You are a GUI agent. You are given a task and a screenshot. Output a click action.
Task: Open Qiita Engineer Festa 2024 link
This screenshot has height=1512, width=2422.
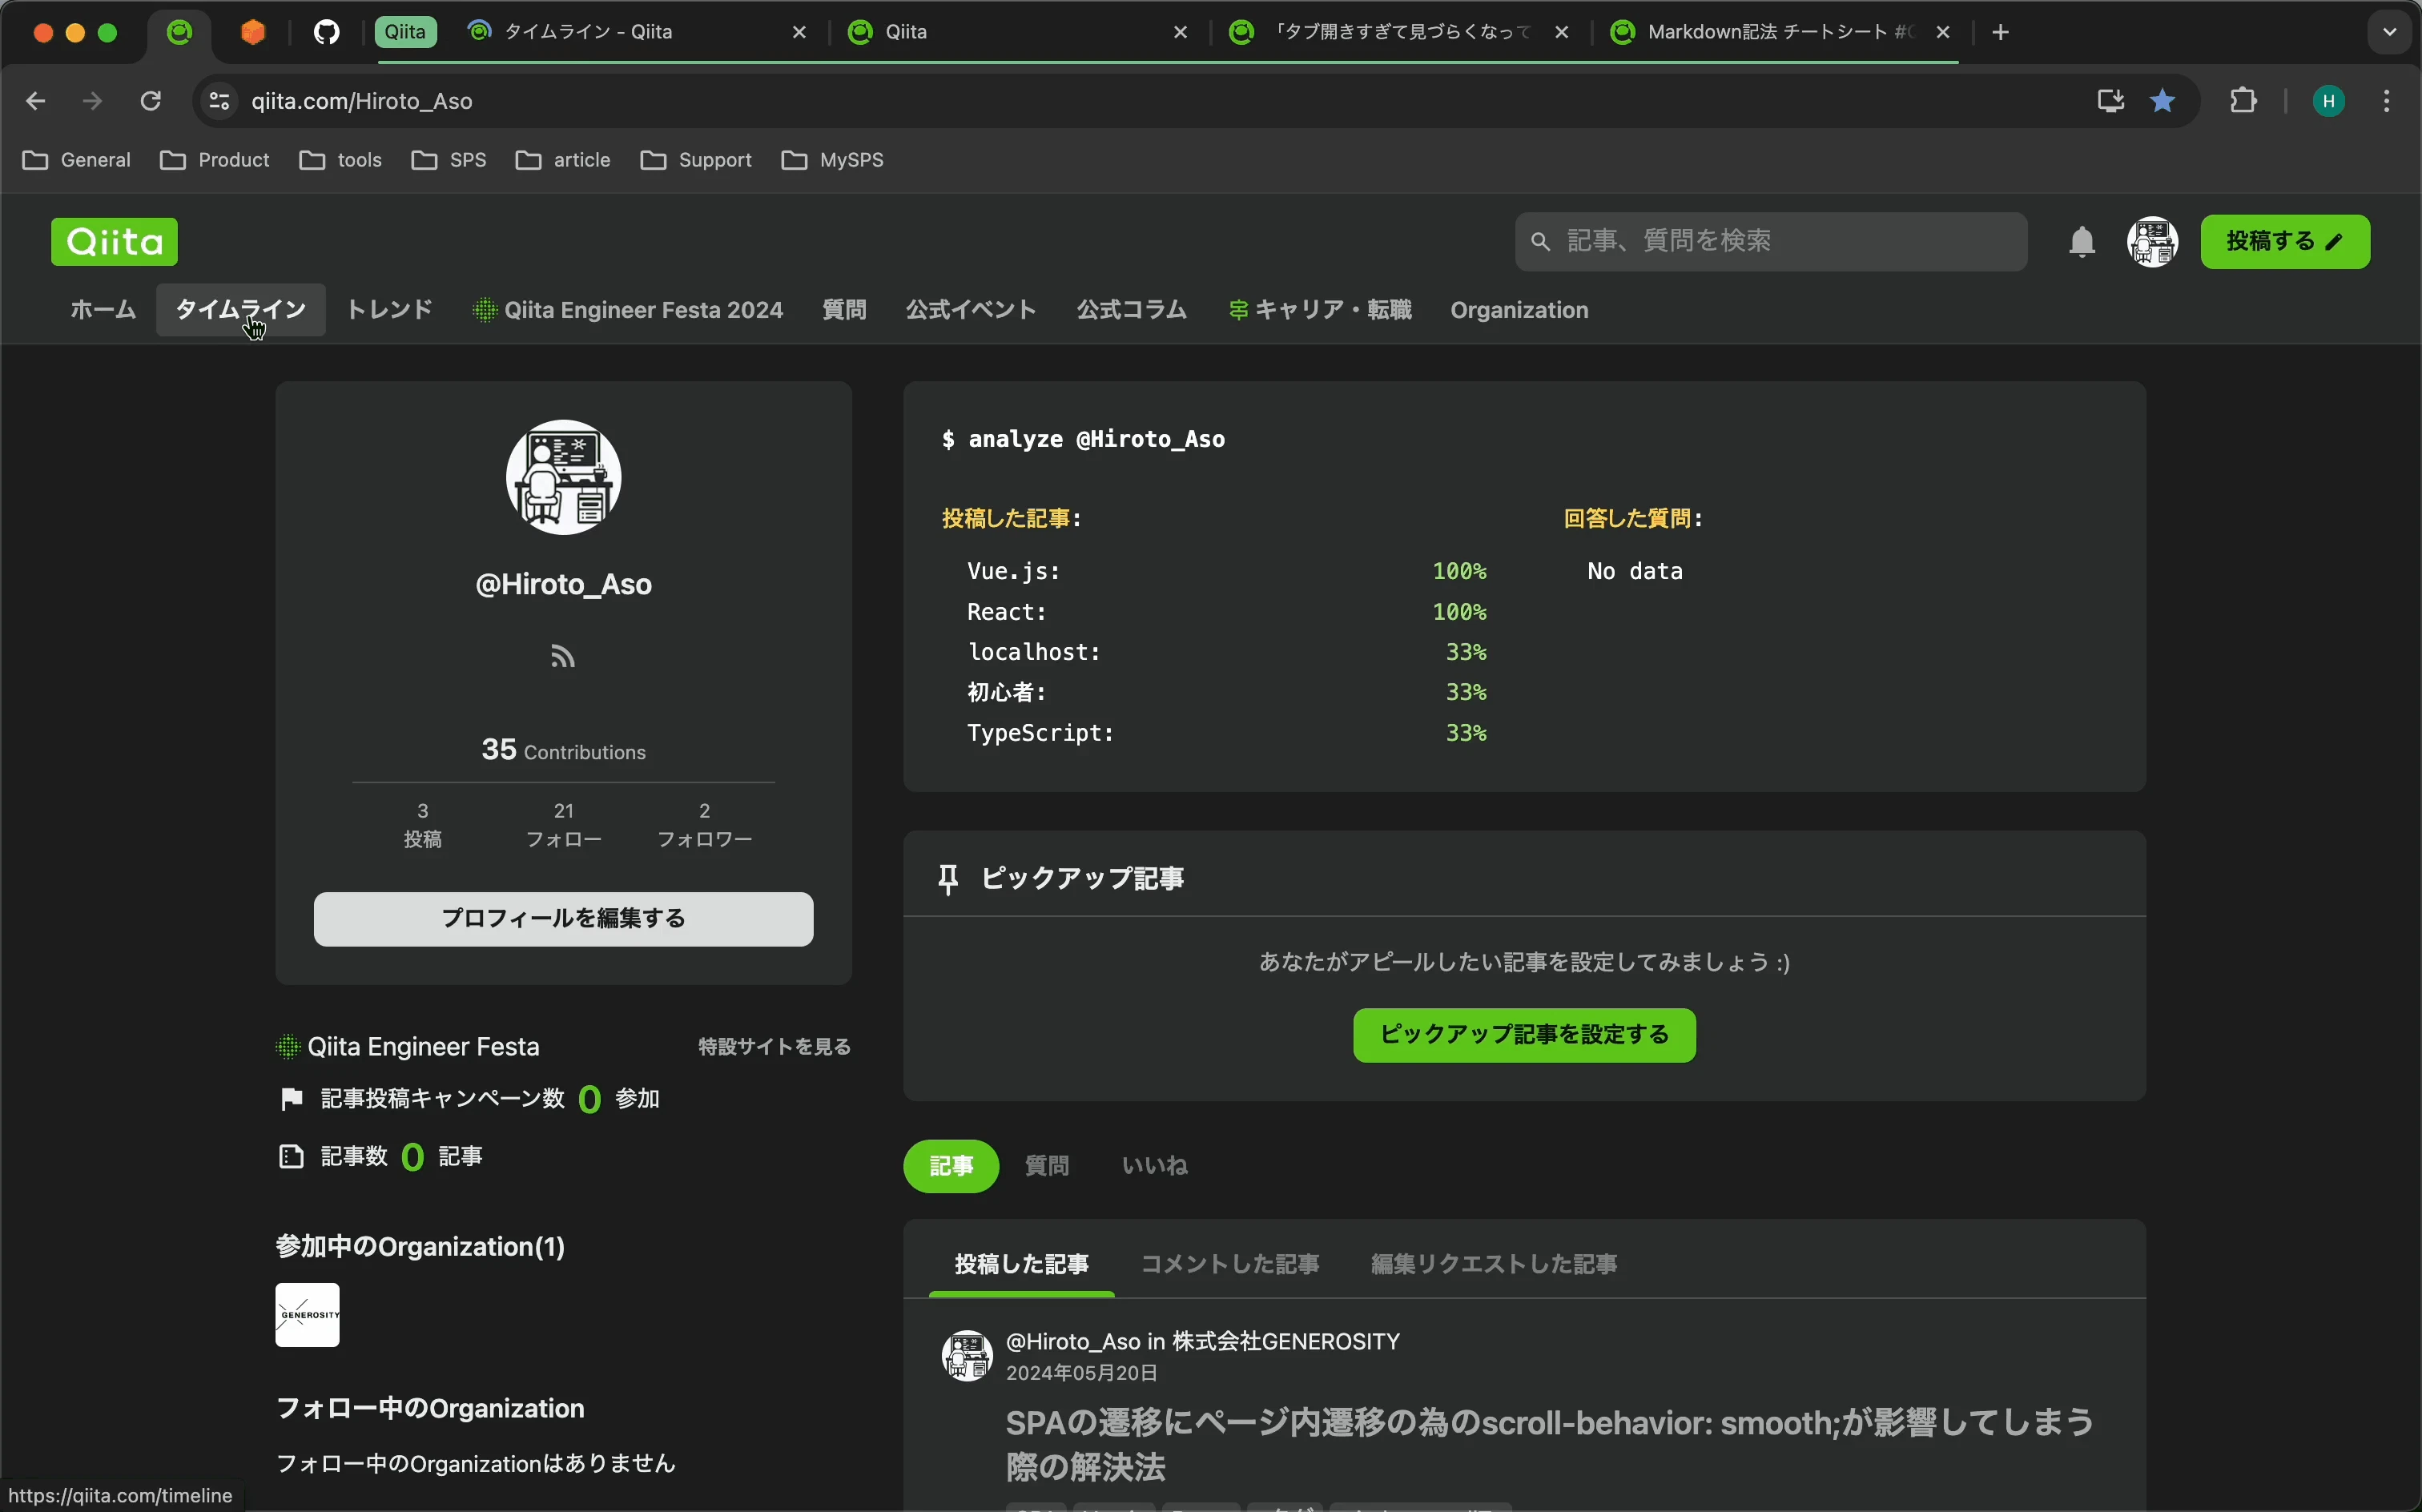tap(628, 310)
